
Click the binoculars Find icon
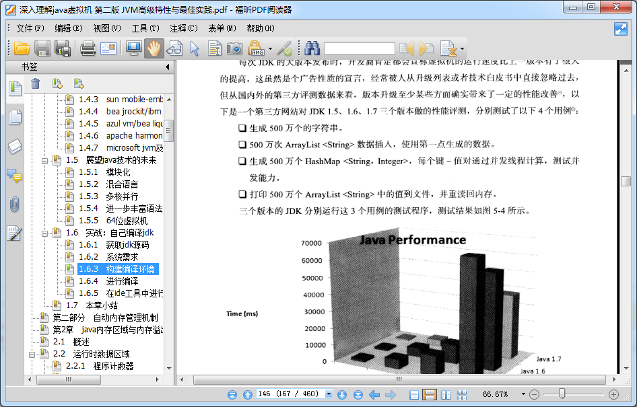(311, 48)
